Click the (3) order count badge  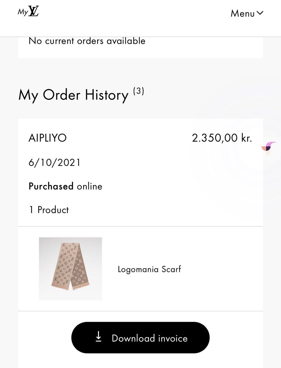pyautogui.click(x=138, y=91)
